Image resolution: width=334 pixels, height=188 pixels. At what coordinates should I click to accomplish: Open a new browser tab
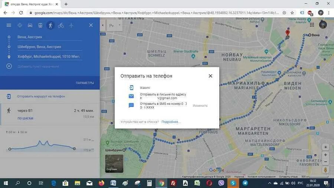click(66, 4)
